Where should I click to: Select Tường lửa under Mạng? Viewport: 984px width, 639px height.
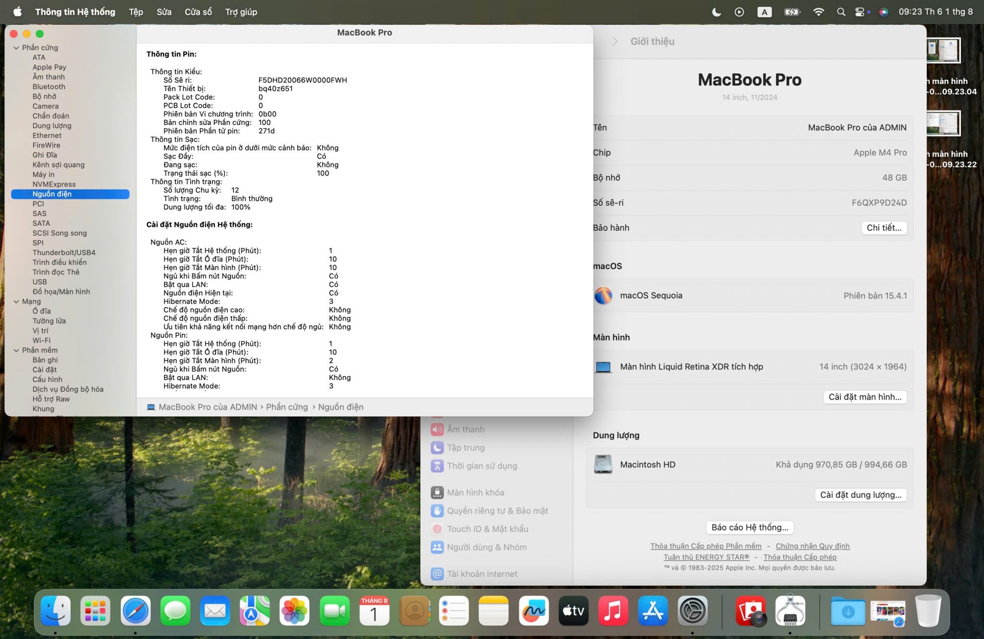click(49, 321)
